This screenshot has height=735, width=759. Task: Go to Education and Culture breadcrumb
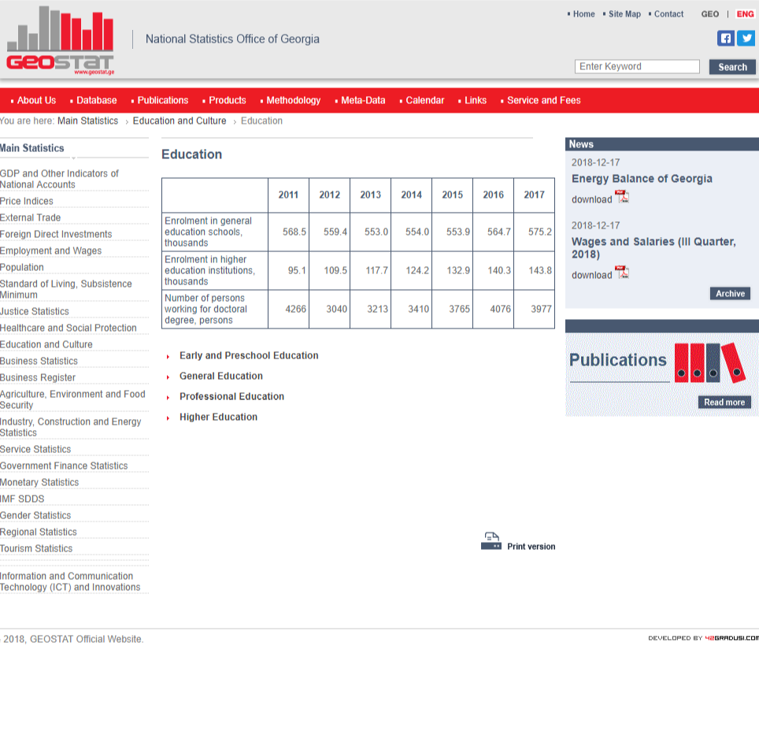click(x=180, y=121)
